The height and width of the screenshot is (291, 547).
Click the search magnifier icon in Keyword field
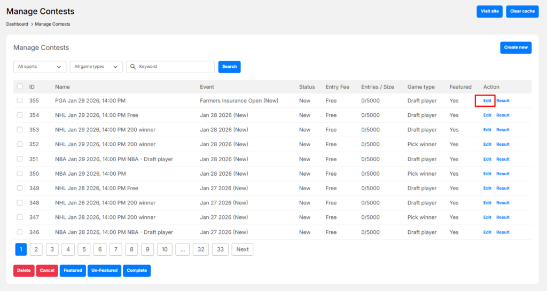coord(133,67)
